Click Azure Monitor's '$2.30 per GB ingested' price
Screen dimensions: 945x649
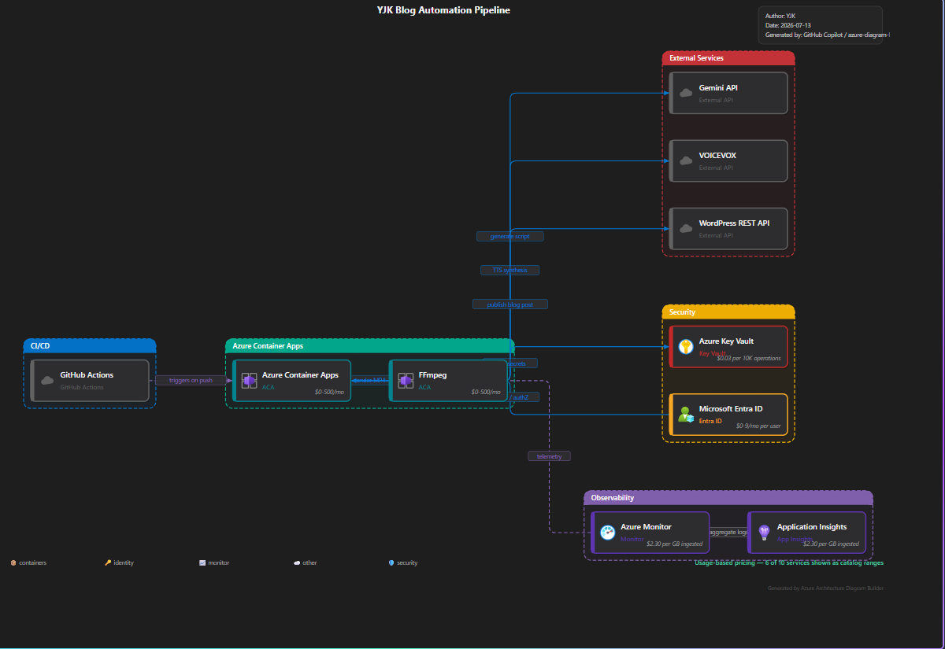(674, 544)
